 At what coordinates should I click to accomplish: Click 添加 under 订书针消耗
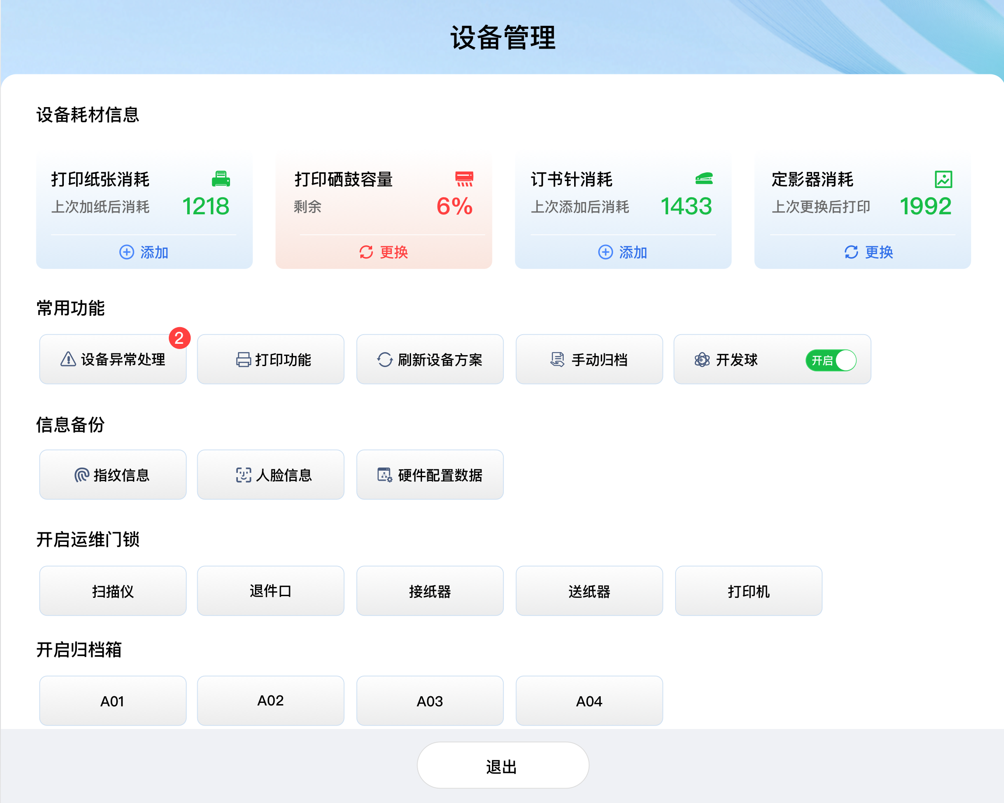623,252
